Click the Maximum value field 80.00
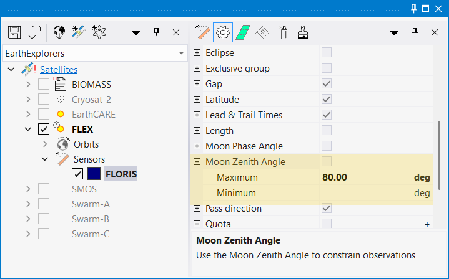Screen dimensions: 449x279 point(335,177)
